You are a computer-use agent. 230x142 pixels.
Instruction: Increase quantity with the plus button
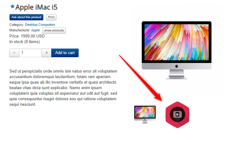[46, 53]
